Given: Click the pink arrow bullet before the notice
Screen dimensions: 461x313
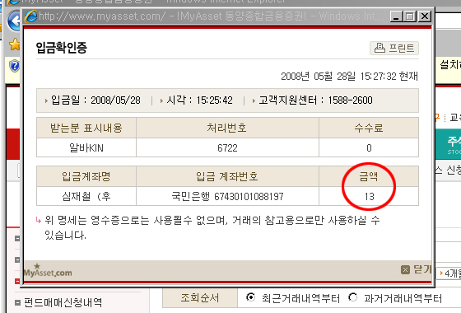Looking at the screenshot, I should 38,220.
